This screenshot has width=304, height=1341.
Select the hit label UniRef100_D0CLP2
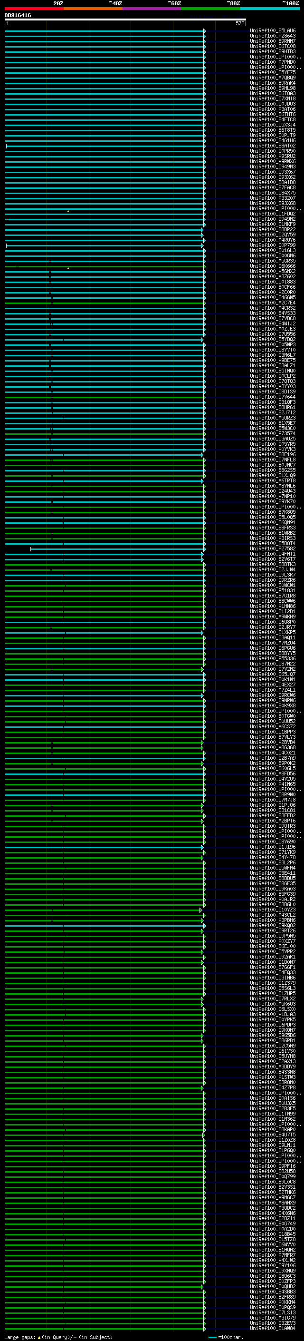tap(273, 376)
